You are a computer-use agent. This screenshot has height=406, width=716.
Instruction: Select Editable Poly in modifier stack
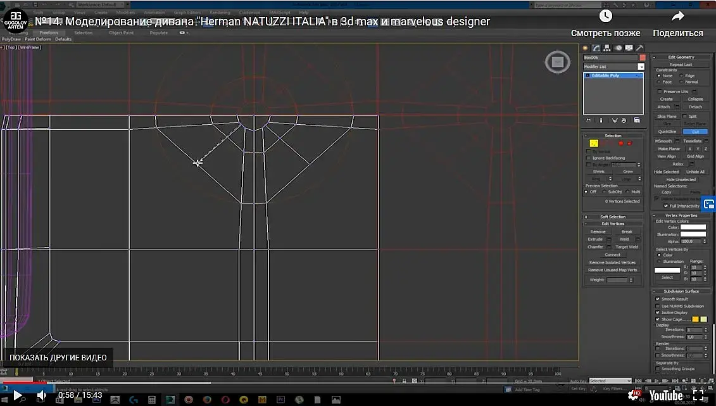pyautogui.click(x=613, y=75)
